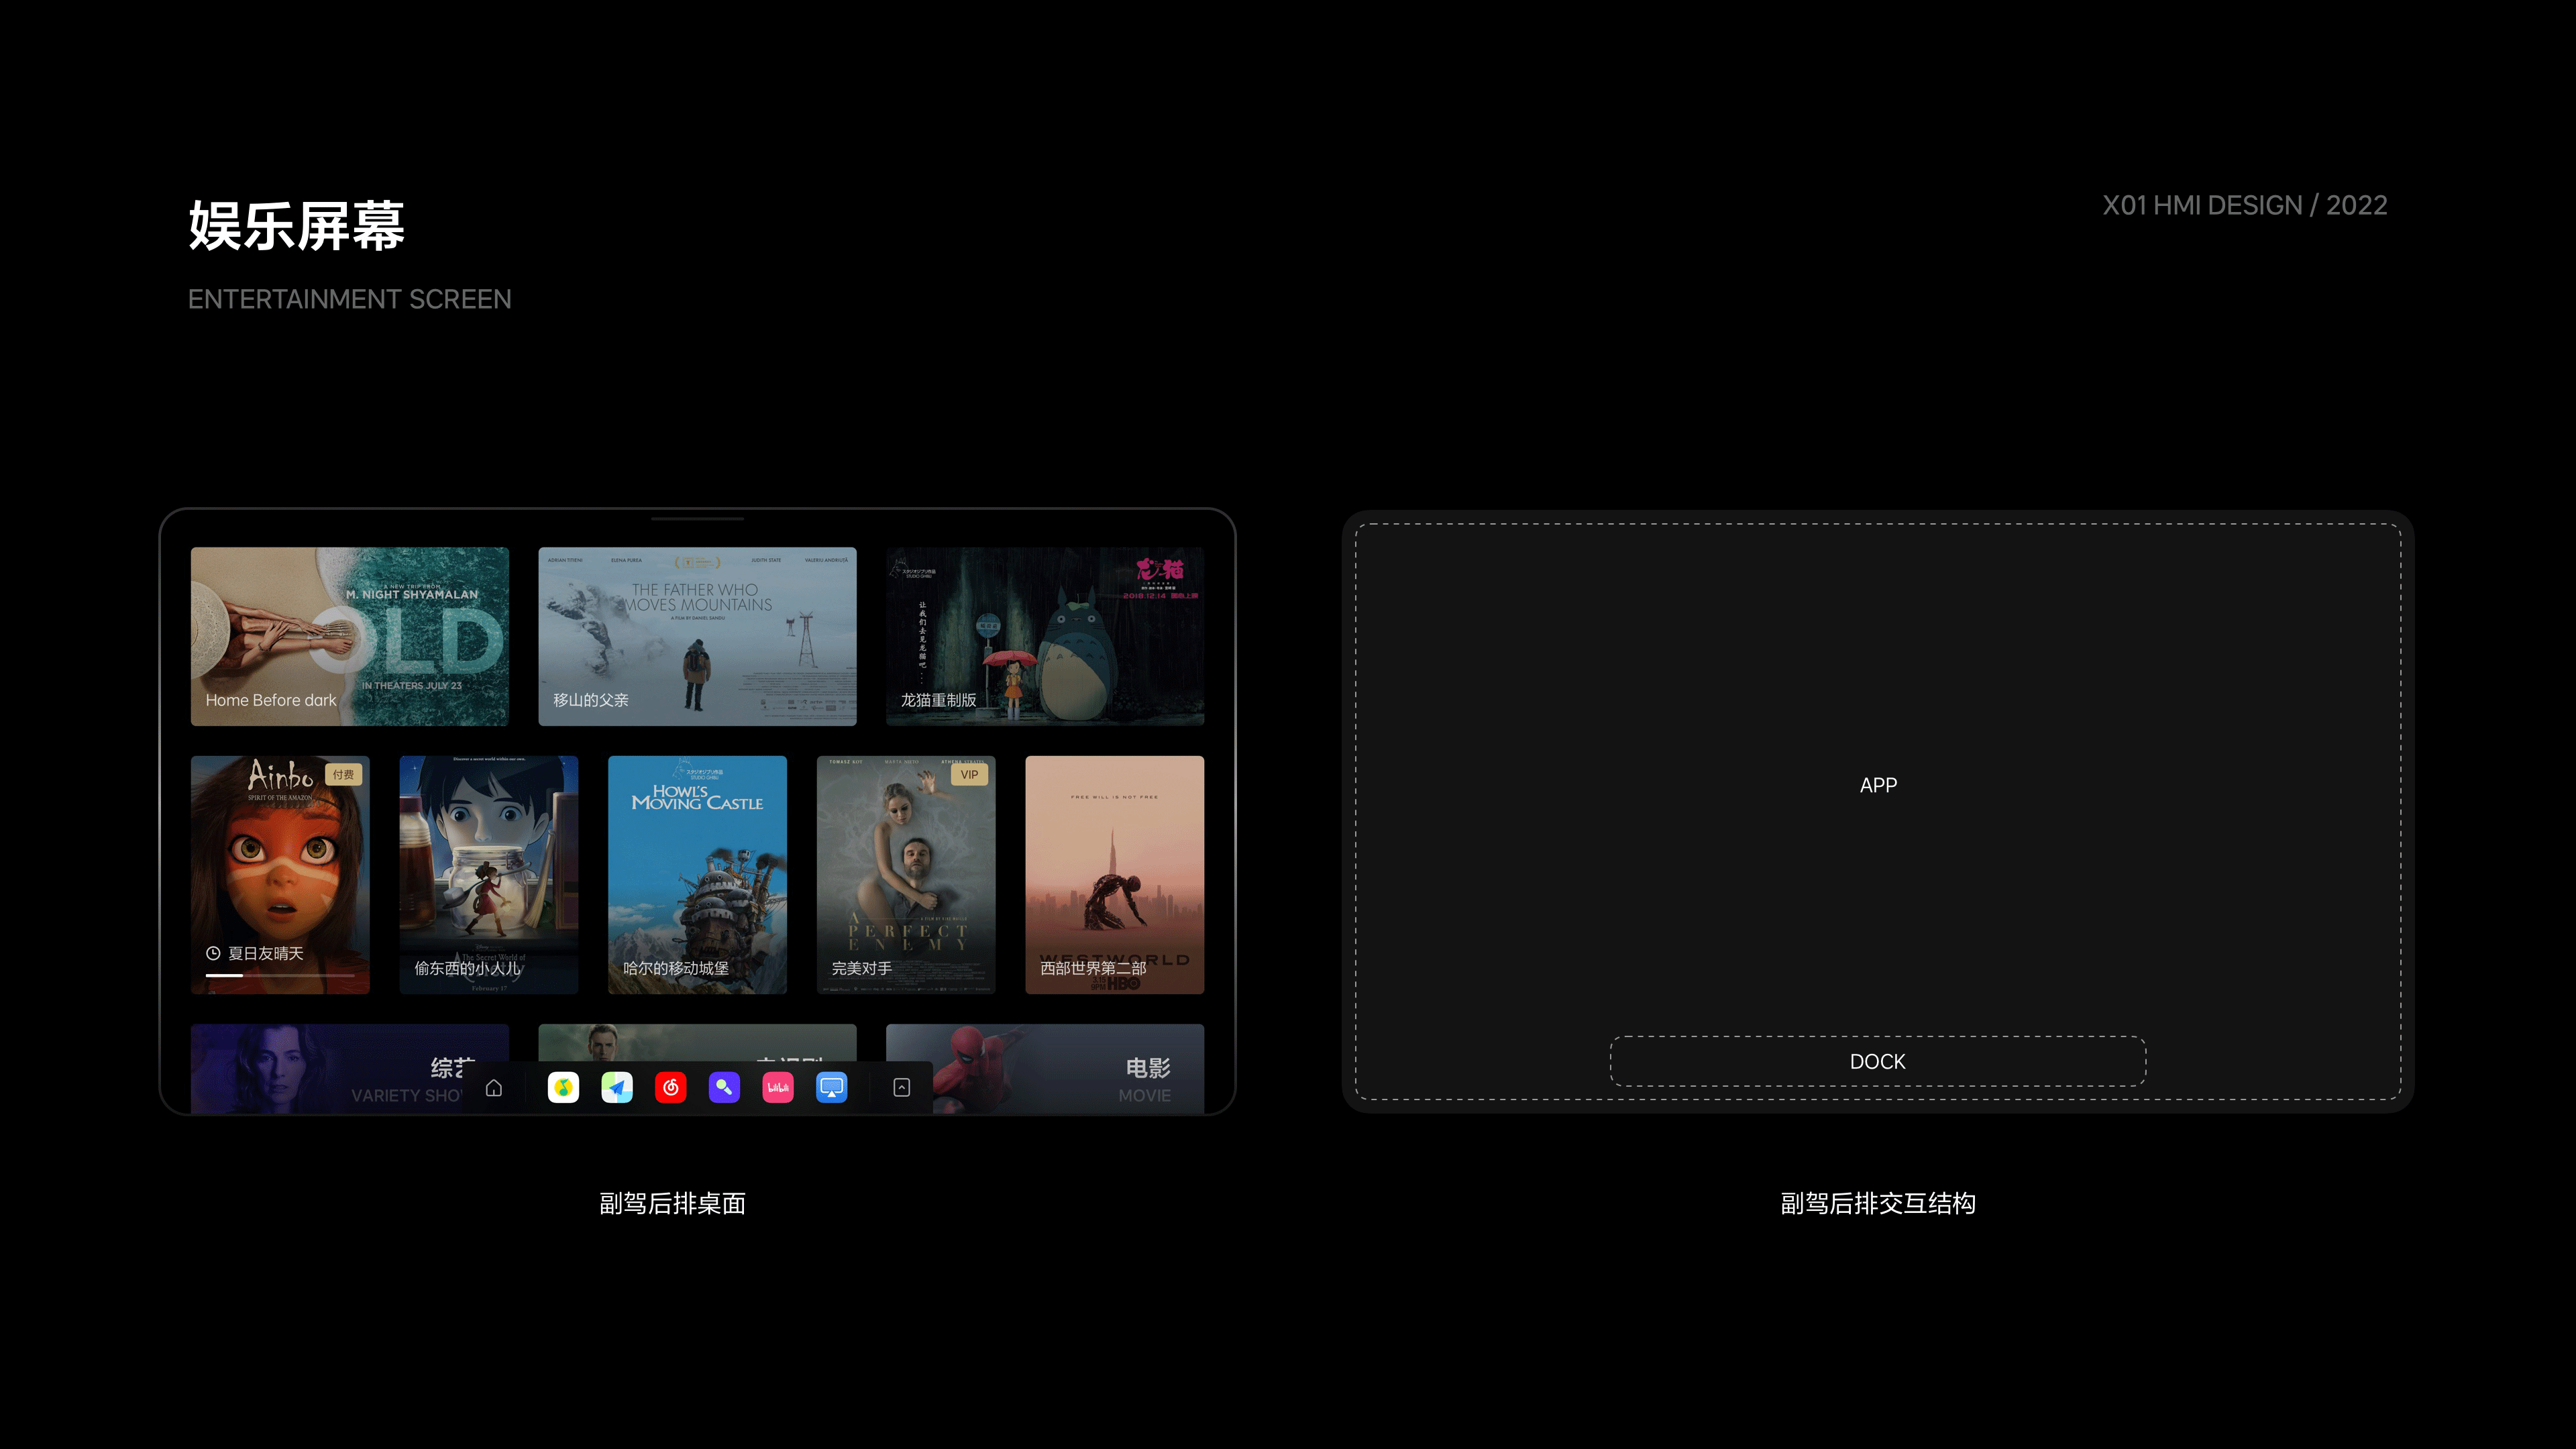Screen dimensions: 2576x1449
Task: Launch the pink bilibili app
Action: click(x=778, y=1088)
